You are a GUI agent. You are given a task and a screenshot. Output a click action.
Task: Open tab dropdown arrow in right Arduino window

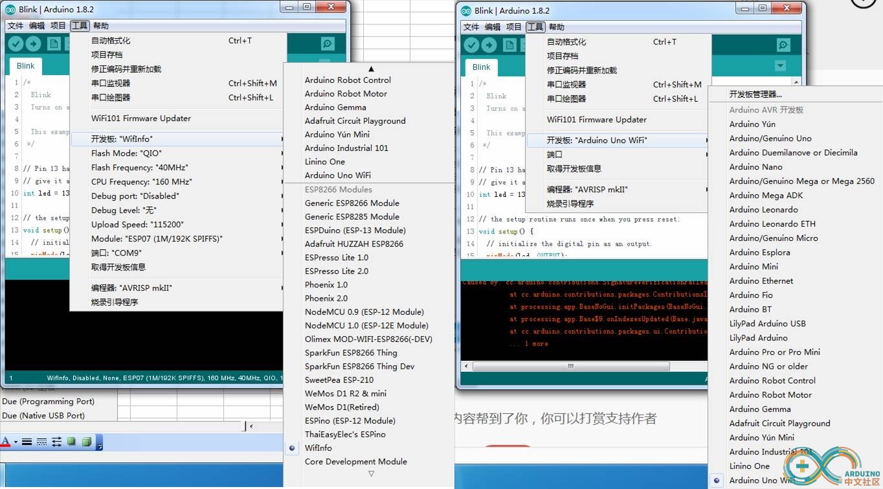tap(780, 66)
